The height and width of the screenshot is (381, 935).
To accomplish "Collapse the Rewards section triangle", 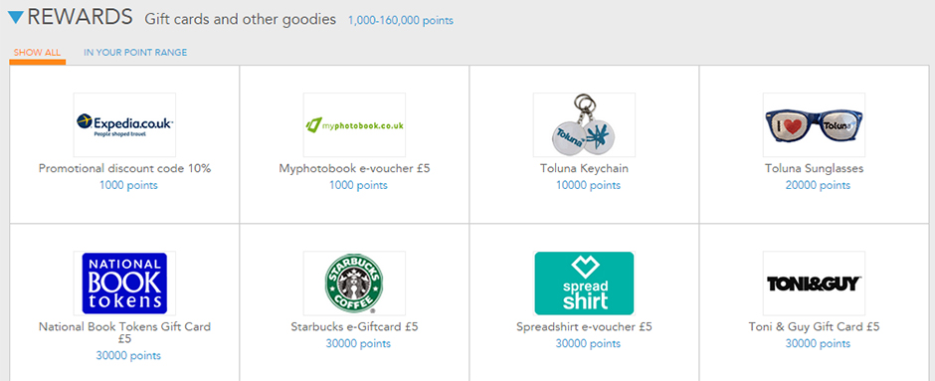I will pos(16,18).
